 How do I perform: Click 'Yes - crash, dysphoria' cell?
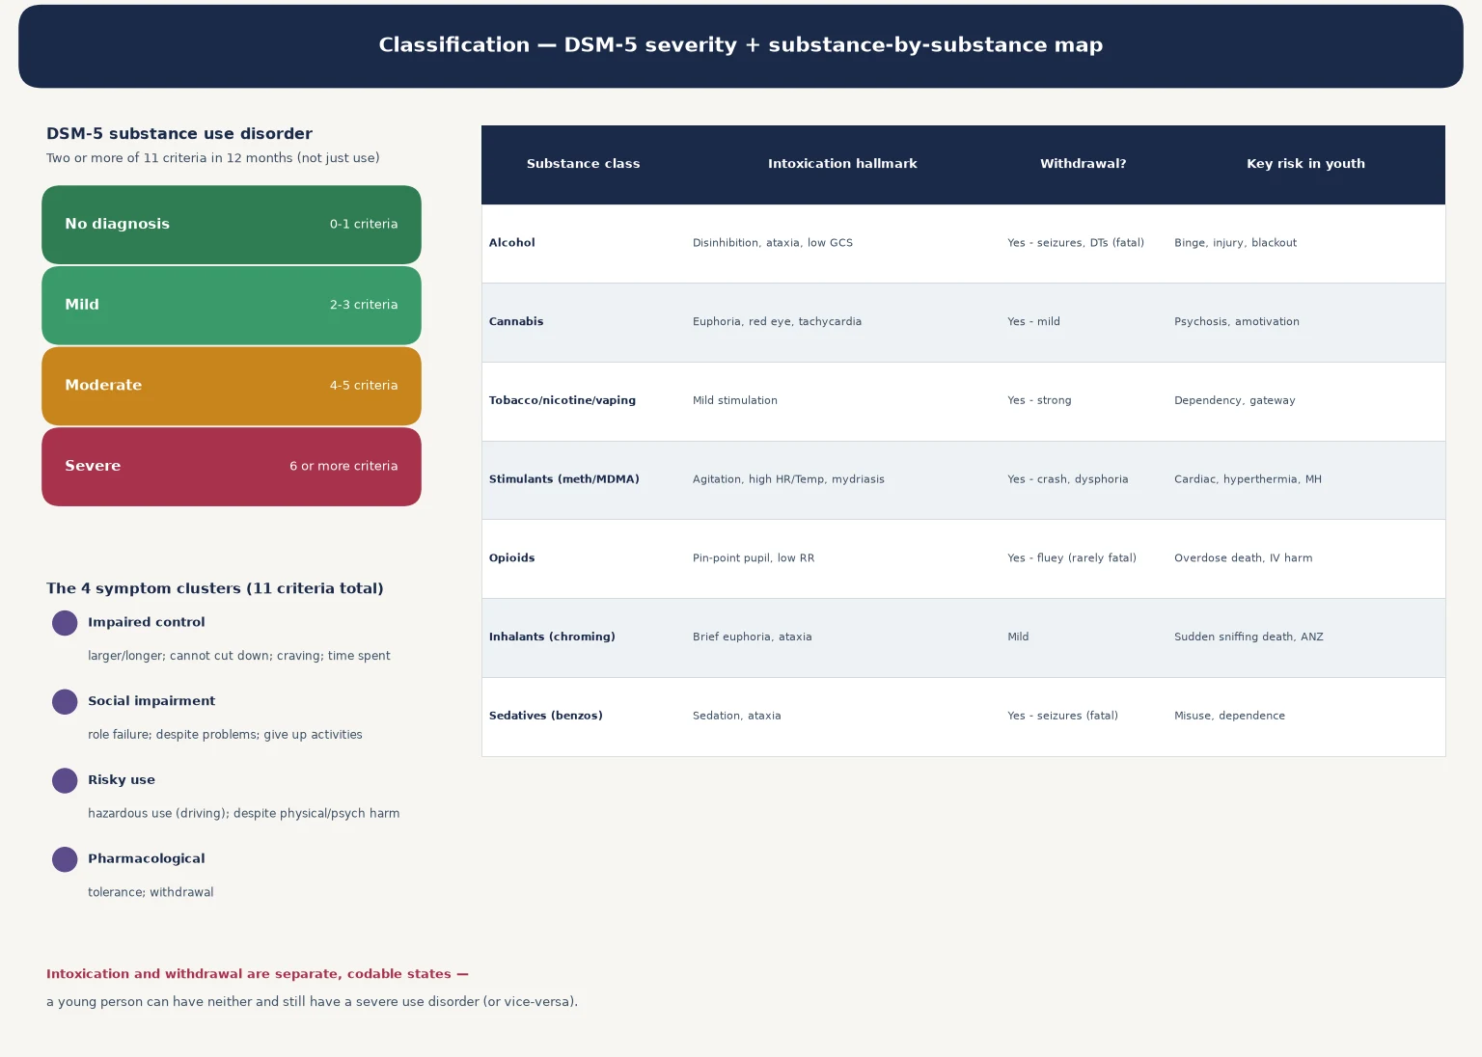pos(1068,479)
